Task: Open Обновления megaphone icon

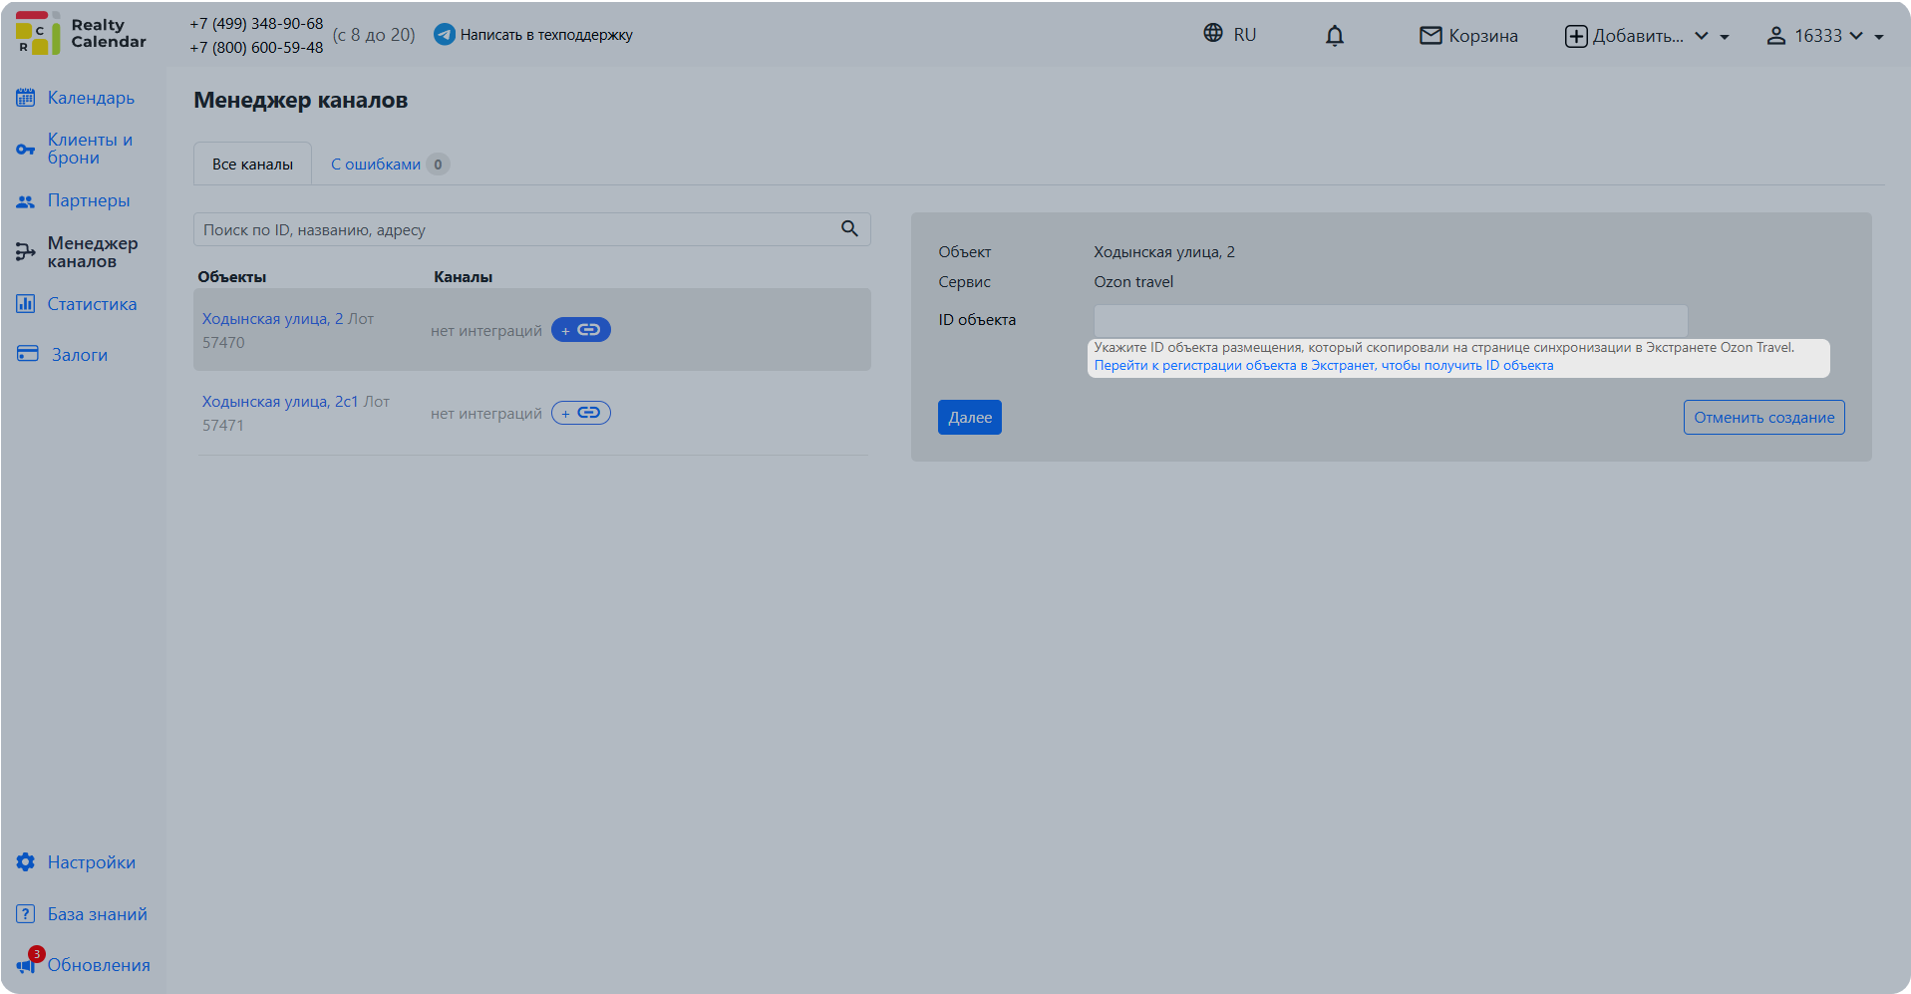Action: [x=26, y=964]
